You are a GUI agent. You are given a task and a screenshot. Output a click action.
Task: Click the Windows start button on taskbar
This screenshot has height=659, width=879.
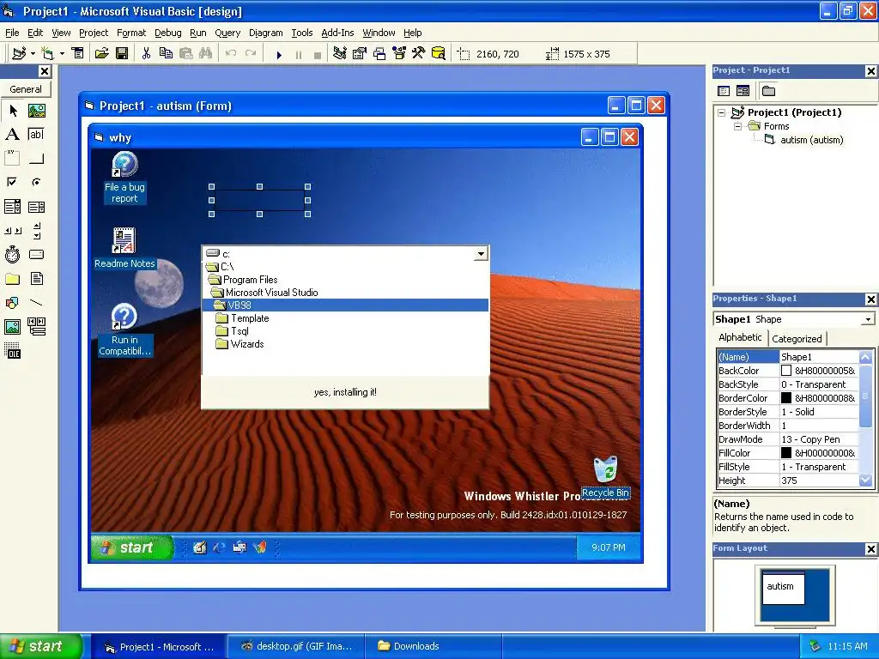(41, 646)
